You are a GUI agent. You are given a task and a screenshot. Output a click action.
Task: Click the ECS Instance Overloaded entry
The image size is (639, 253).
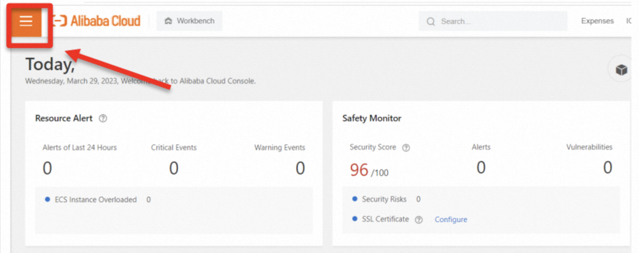95,200
